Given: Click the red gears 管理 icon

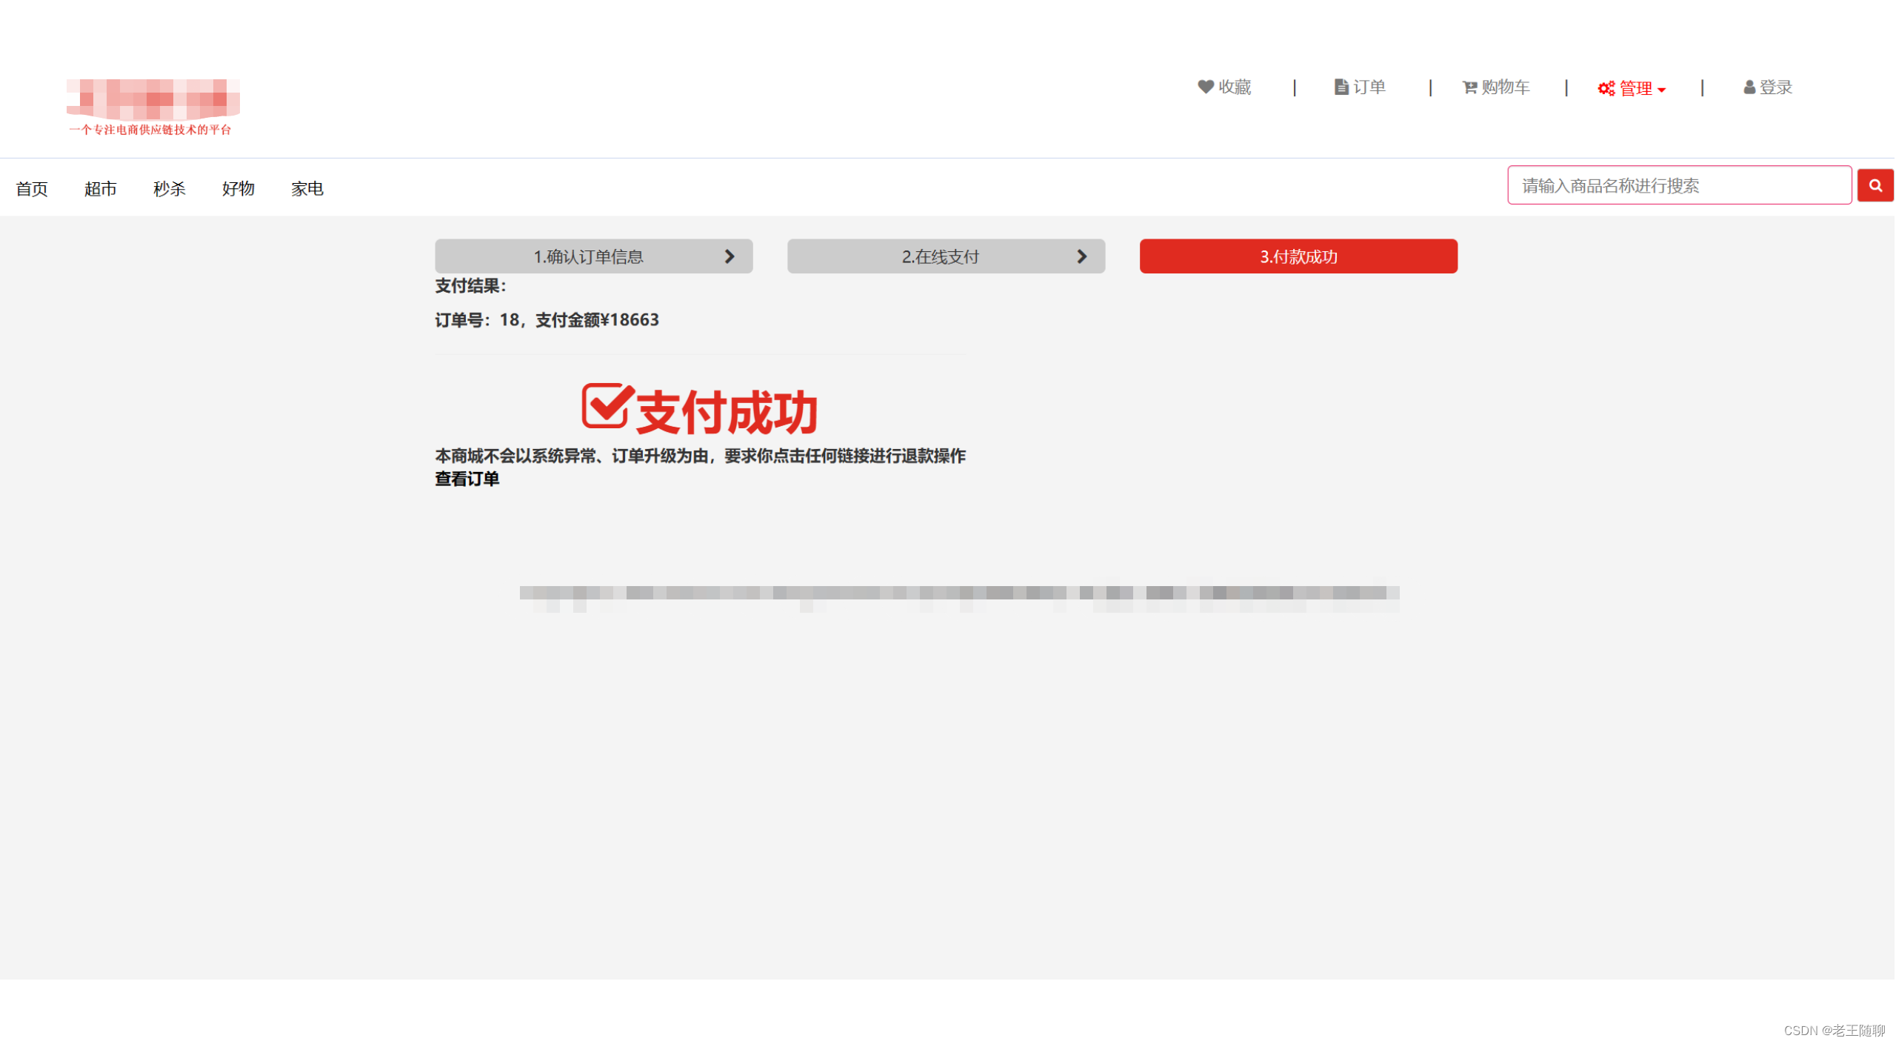Looking at the screenshot, I should click(x=1606, y=88).
